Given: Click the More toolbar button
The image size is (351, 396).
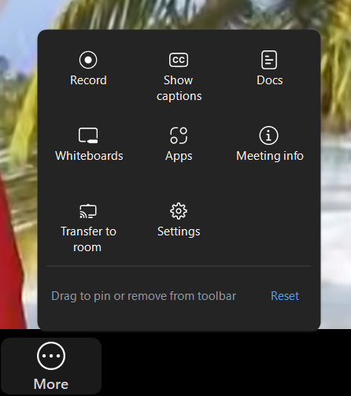Looking at the screenshot, I should [51, 366].
